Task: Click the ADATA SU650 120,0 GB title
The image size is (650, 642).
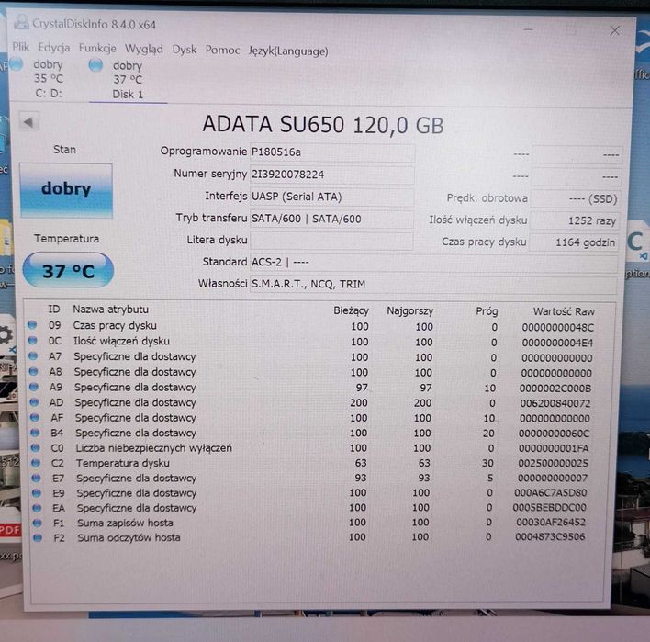Action: pyautogui.click(x=323, y=124)
